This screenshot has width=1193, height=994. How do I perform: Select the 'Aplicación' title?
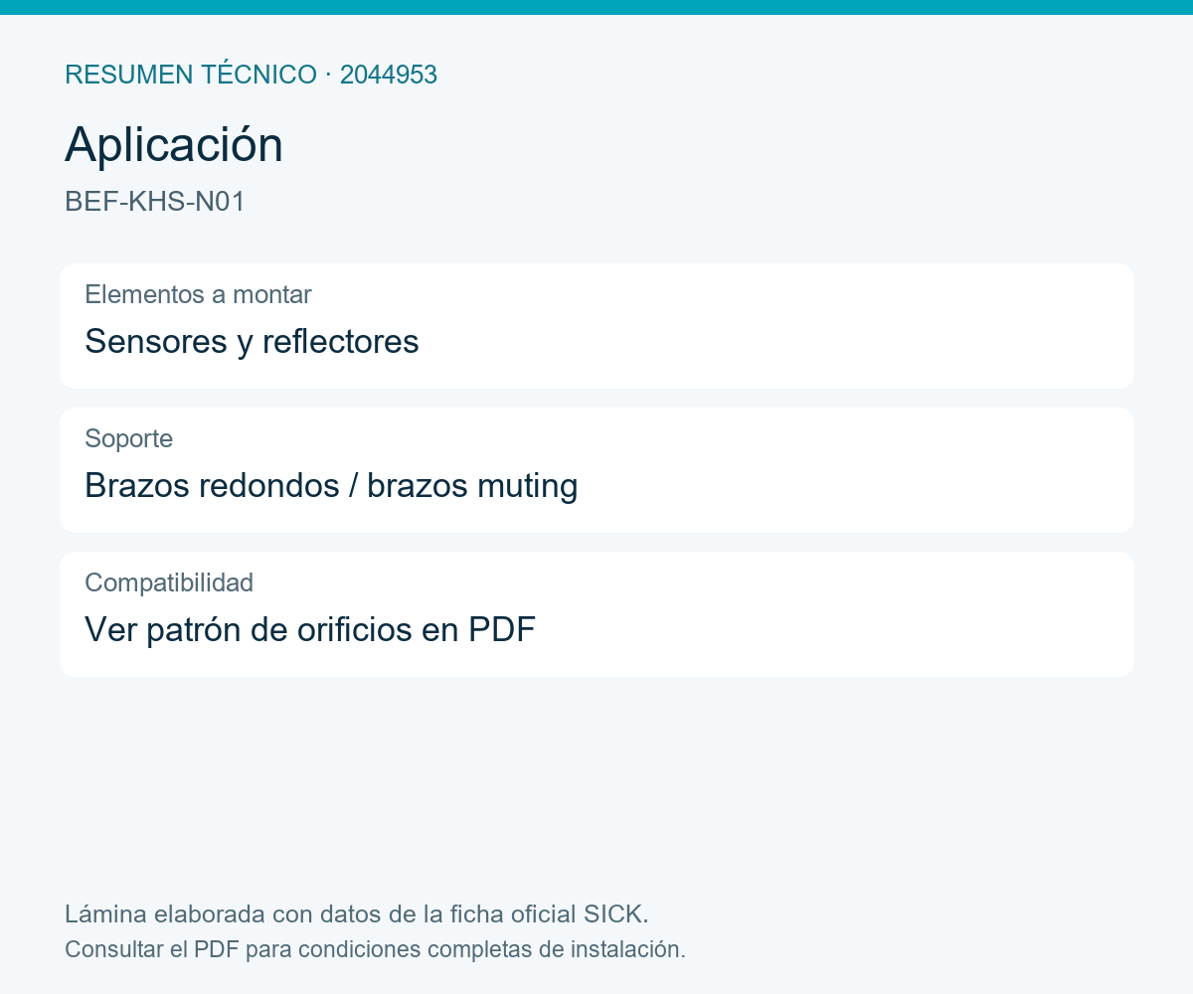pyautogui.click(x=174, y=145)
